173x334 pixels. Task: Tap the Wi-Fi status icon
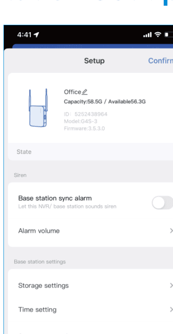[158, 34]
